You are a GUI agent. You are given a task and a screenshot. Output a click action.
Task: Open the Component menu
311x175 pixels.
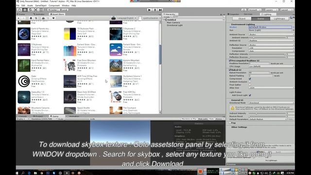(x=54, y=5)
